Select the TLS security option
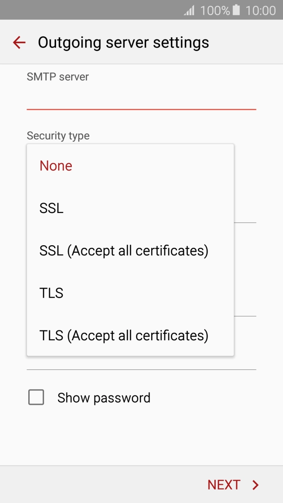The height and width of the screenshot is (503, 283). tap(52, 293)
